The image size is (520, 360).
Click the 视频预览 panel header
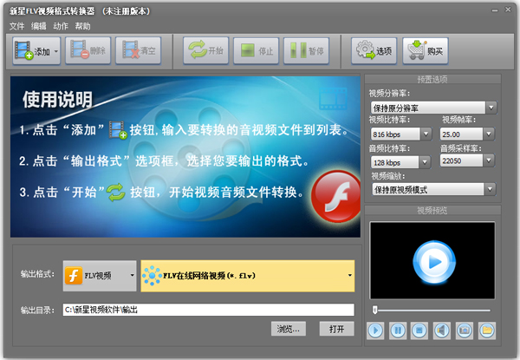432,210
